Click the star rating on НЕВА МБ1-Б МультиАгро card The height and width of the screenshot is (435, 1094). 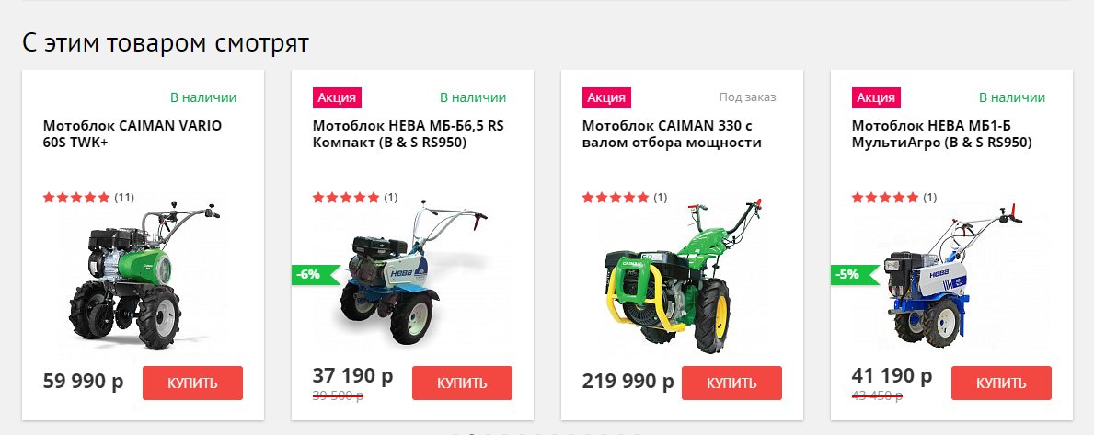point(885,198)
